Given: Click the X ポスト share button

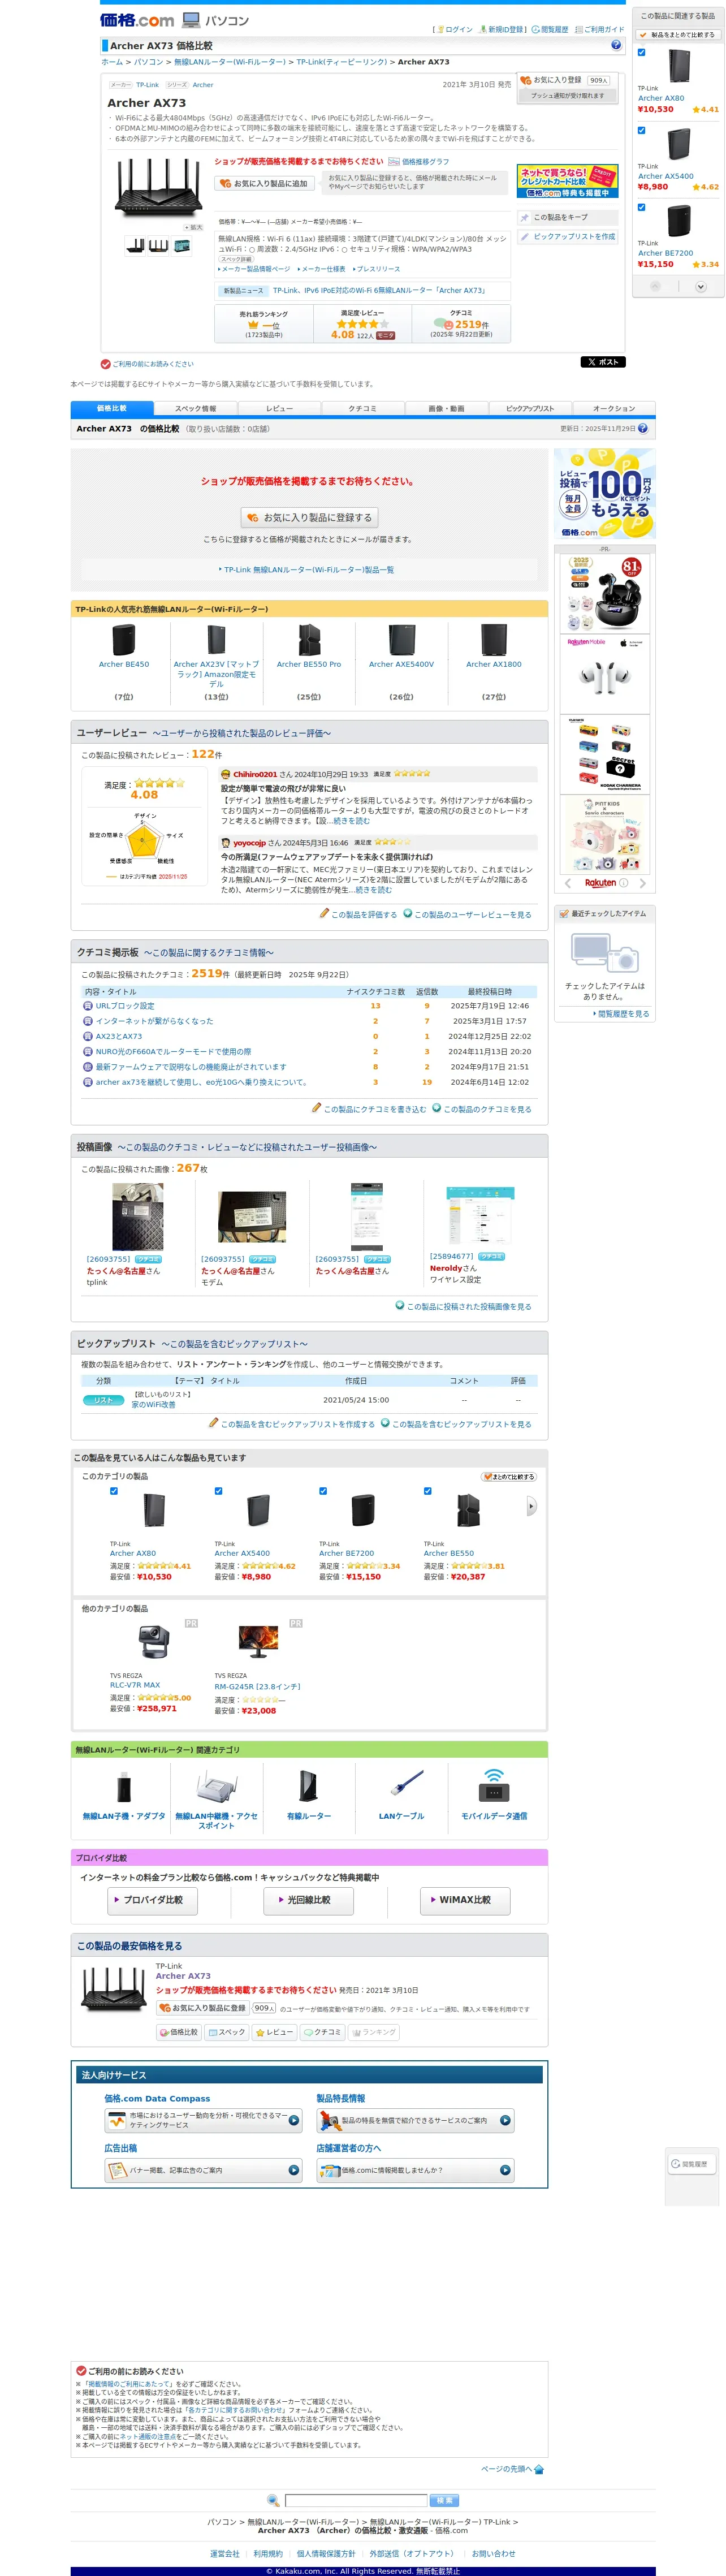Looking at the screenshot, I should [603, 362].
